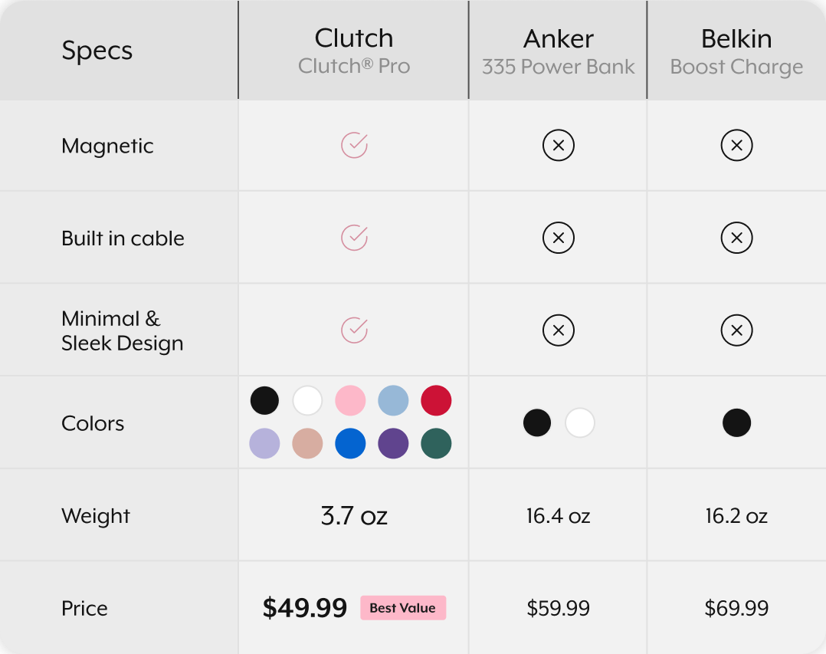Click Clutch's pink checkmark for Magnetic

355,146
